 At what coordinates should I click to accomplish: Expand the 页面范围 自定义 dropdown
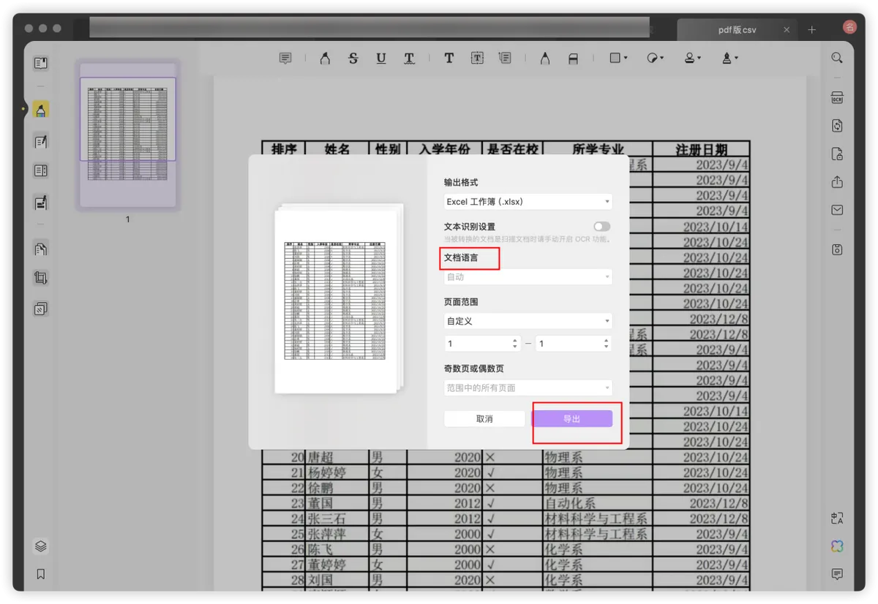528,321
